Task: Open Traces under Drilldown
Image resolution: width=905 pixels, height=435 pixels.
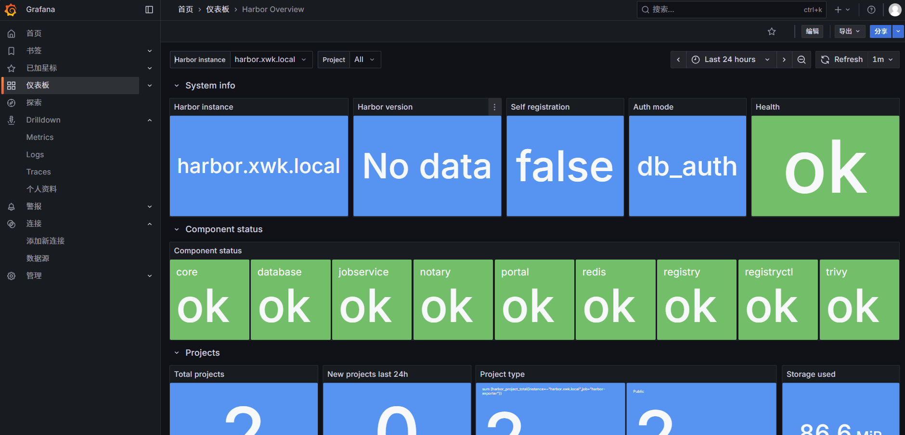Action: [x=39, y=172]
